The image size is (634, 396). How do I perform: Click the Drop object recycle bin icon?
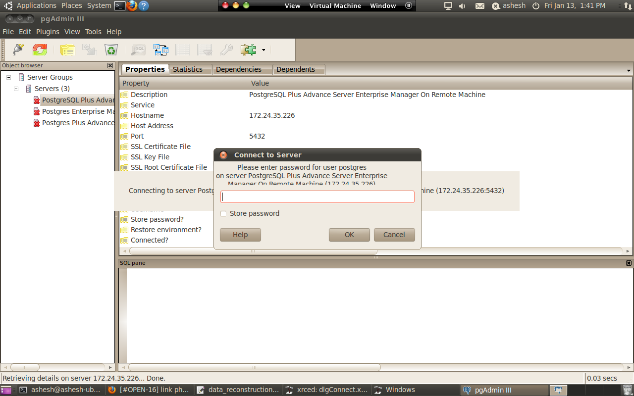111,49
